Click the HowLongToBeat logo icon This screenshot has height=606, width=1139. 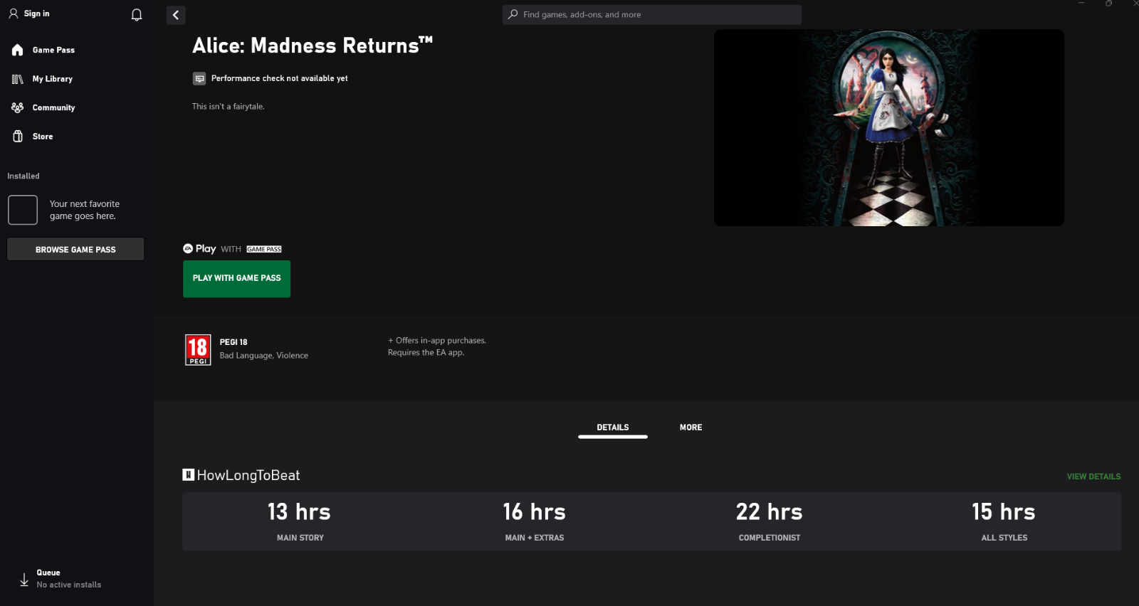189,474
